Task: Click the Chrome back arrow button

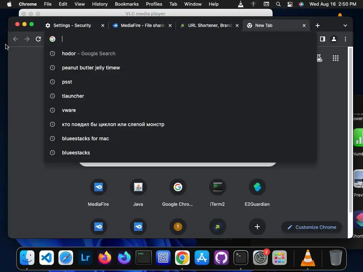Action: click(x=16, y=39)
